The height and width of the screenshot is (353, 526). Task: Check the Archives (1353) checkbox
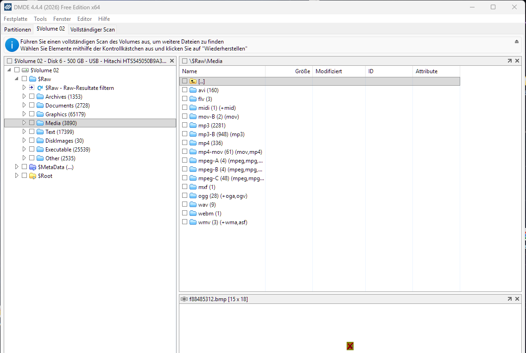tap(32, 96)
